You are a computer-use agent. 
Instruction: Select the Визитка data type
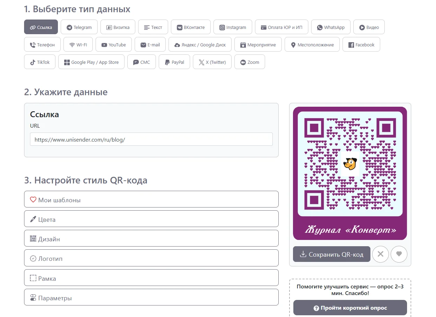(118, 27)
